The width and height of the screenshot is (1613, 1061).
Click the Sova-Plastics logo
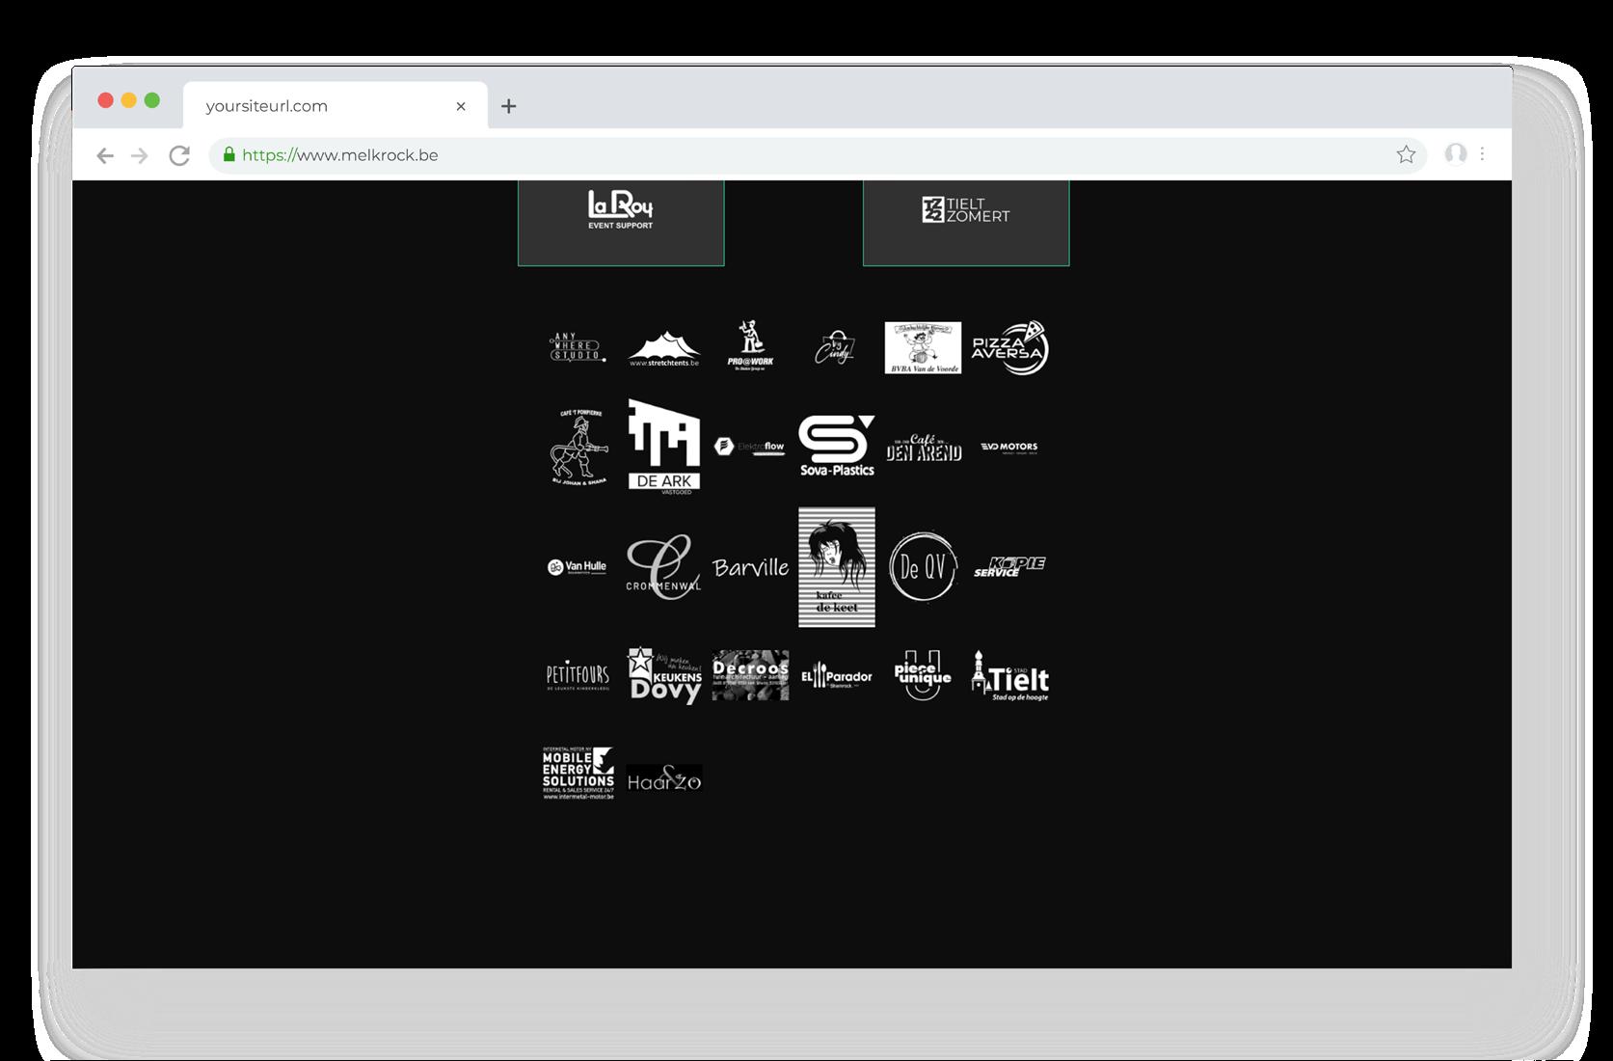pos(837,446)
